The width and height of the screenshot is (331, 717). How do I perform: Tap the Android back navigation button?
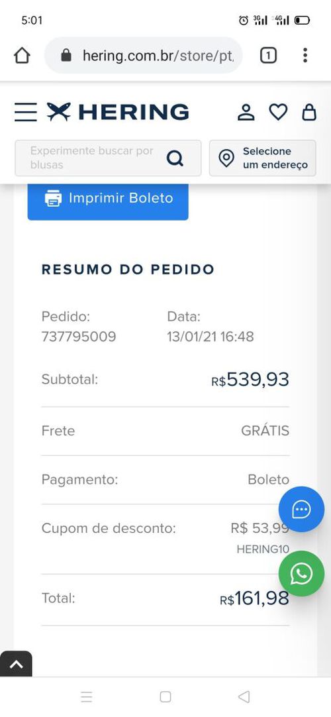click(x=244, y=697)
